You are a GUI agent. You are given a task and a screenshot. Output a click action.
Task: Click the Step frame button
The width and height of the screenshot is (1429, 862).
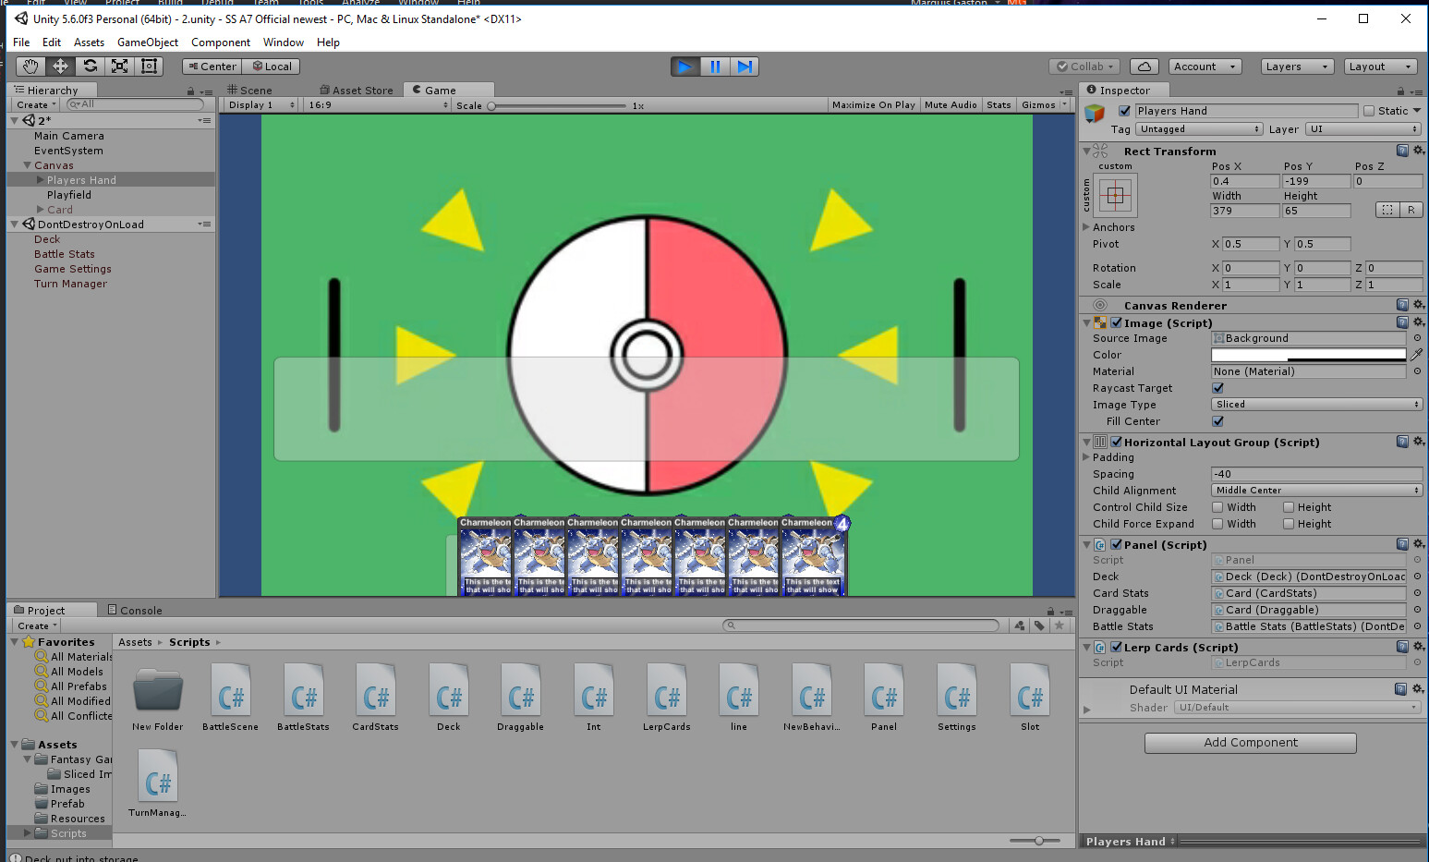(745, 67)
